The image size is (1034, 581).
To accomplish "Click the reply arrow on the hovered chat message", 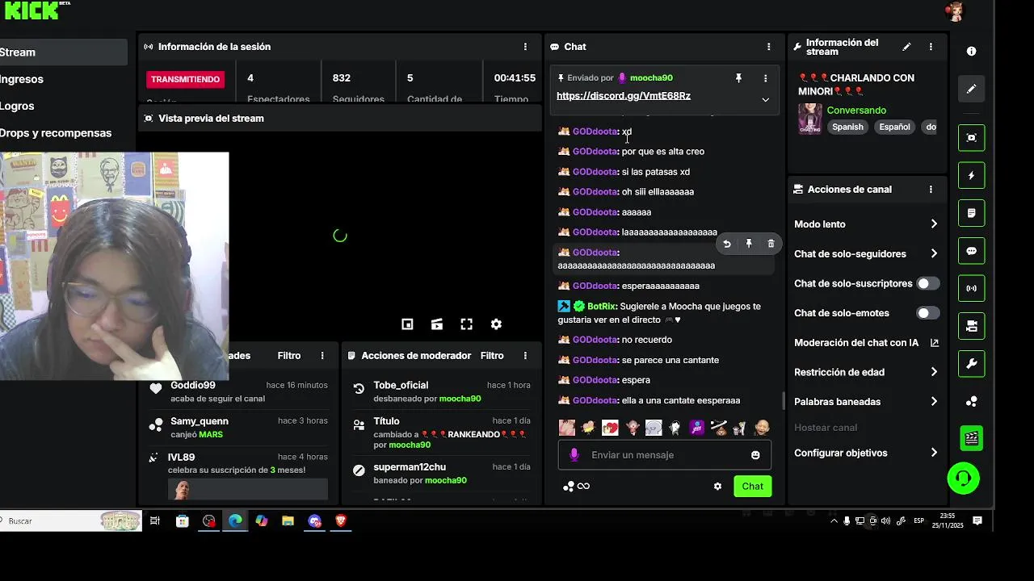I will coord(726,244).
